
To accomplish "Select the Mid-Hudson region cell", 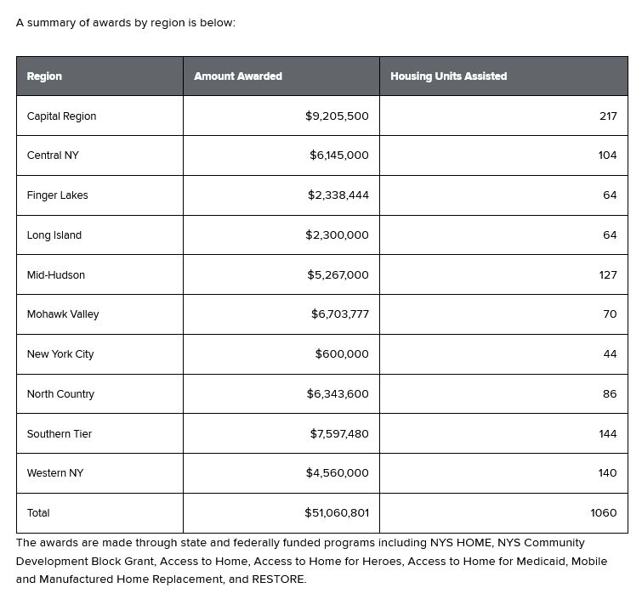I will tap(56, 275).
